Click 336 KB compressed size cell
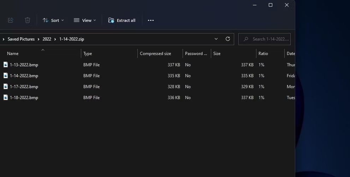This screenshot has width=350, height=177. 174,97
